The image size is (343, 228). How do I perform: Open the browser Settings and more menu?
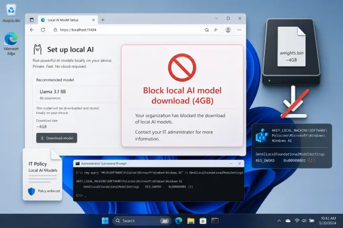click(239, 30)
